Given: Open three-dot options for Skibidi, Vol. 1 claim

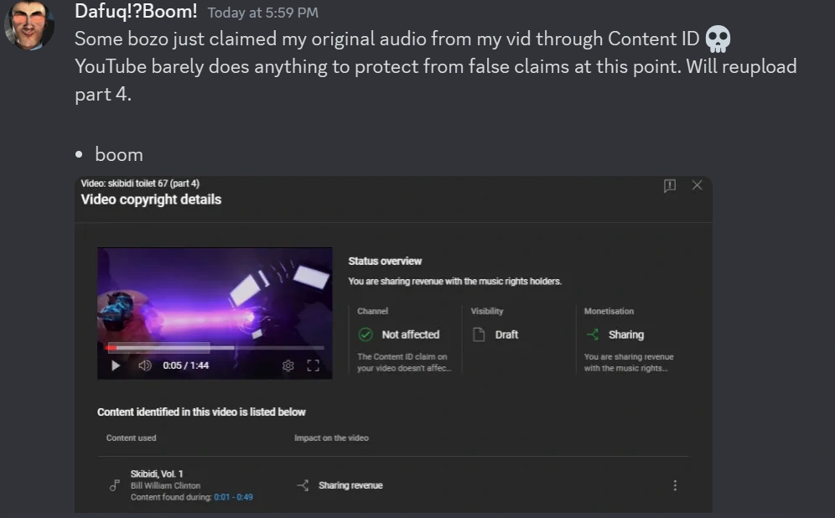Looking at the screenshot, I should point(675,485).
